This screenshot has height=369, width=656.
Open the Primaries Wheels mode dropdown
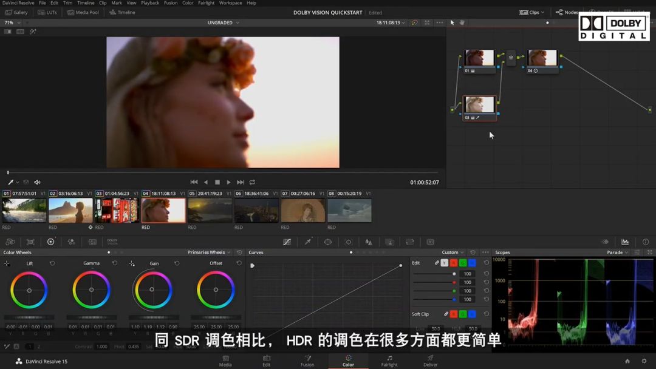209,252
